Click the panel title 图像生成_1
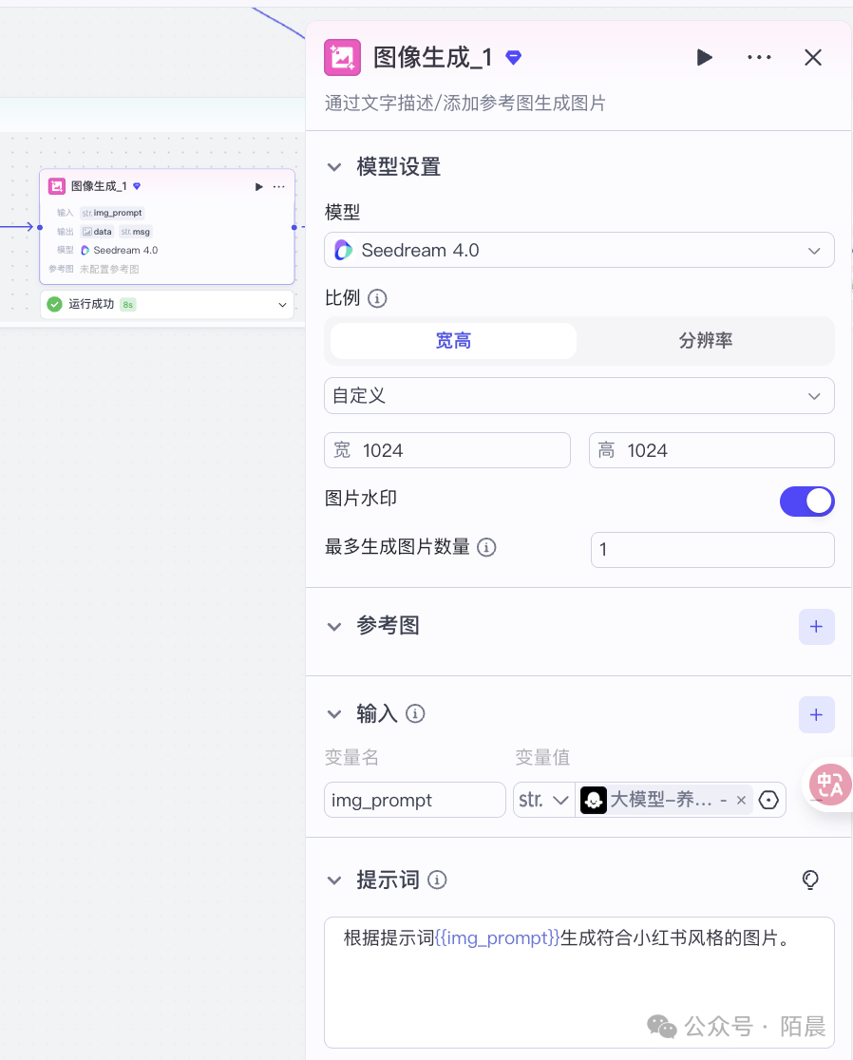Screen dimensions: 853x1060 click(x=432, y=57)
